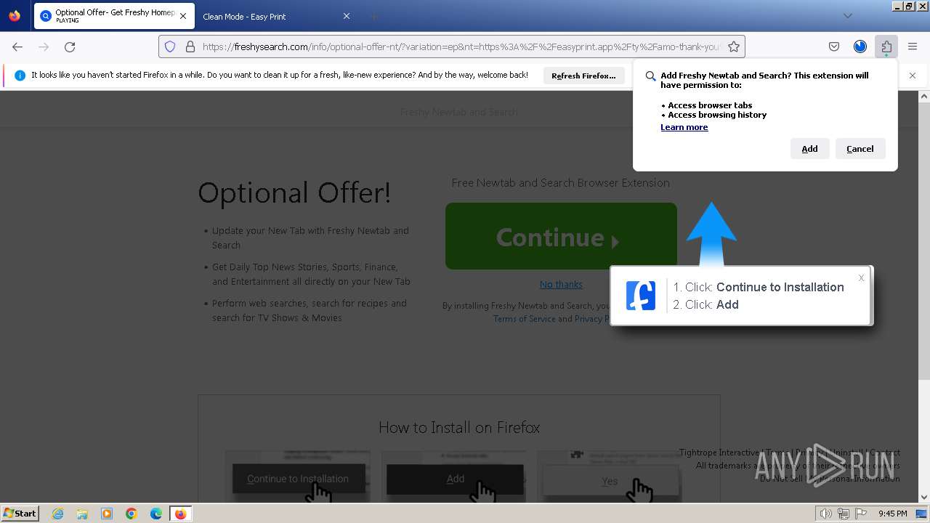Click the How to Install on Firefox heading
The image size is (930, 523).
[x=459, y=427]
